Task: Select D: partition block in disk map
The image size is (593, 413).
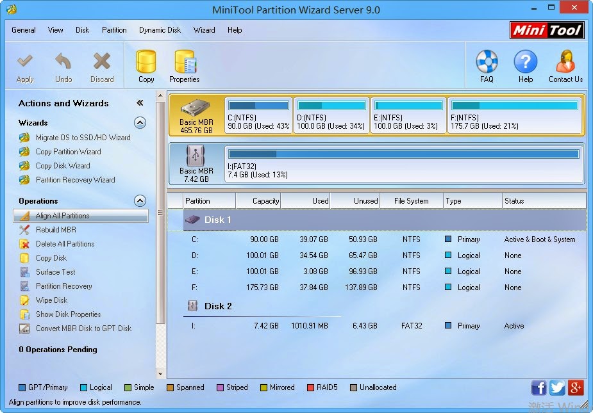Action: point(331,115)
